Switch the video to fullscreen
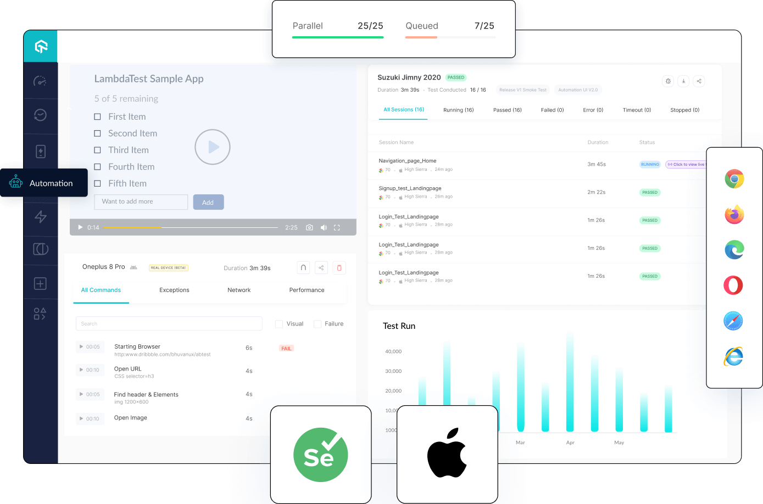Viewport: 763px width, 504px height. (337, 227)
